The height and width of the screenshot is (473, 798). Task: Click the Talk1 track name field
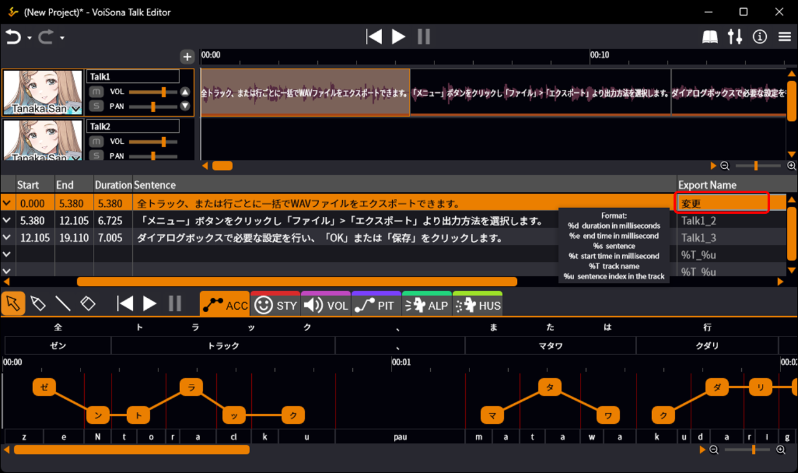click(133, 76)
